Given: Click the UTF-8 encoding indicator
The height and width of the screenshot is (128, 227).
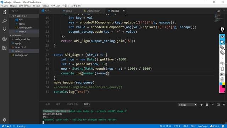Looking at the screenshot, I should coord(186,126).
